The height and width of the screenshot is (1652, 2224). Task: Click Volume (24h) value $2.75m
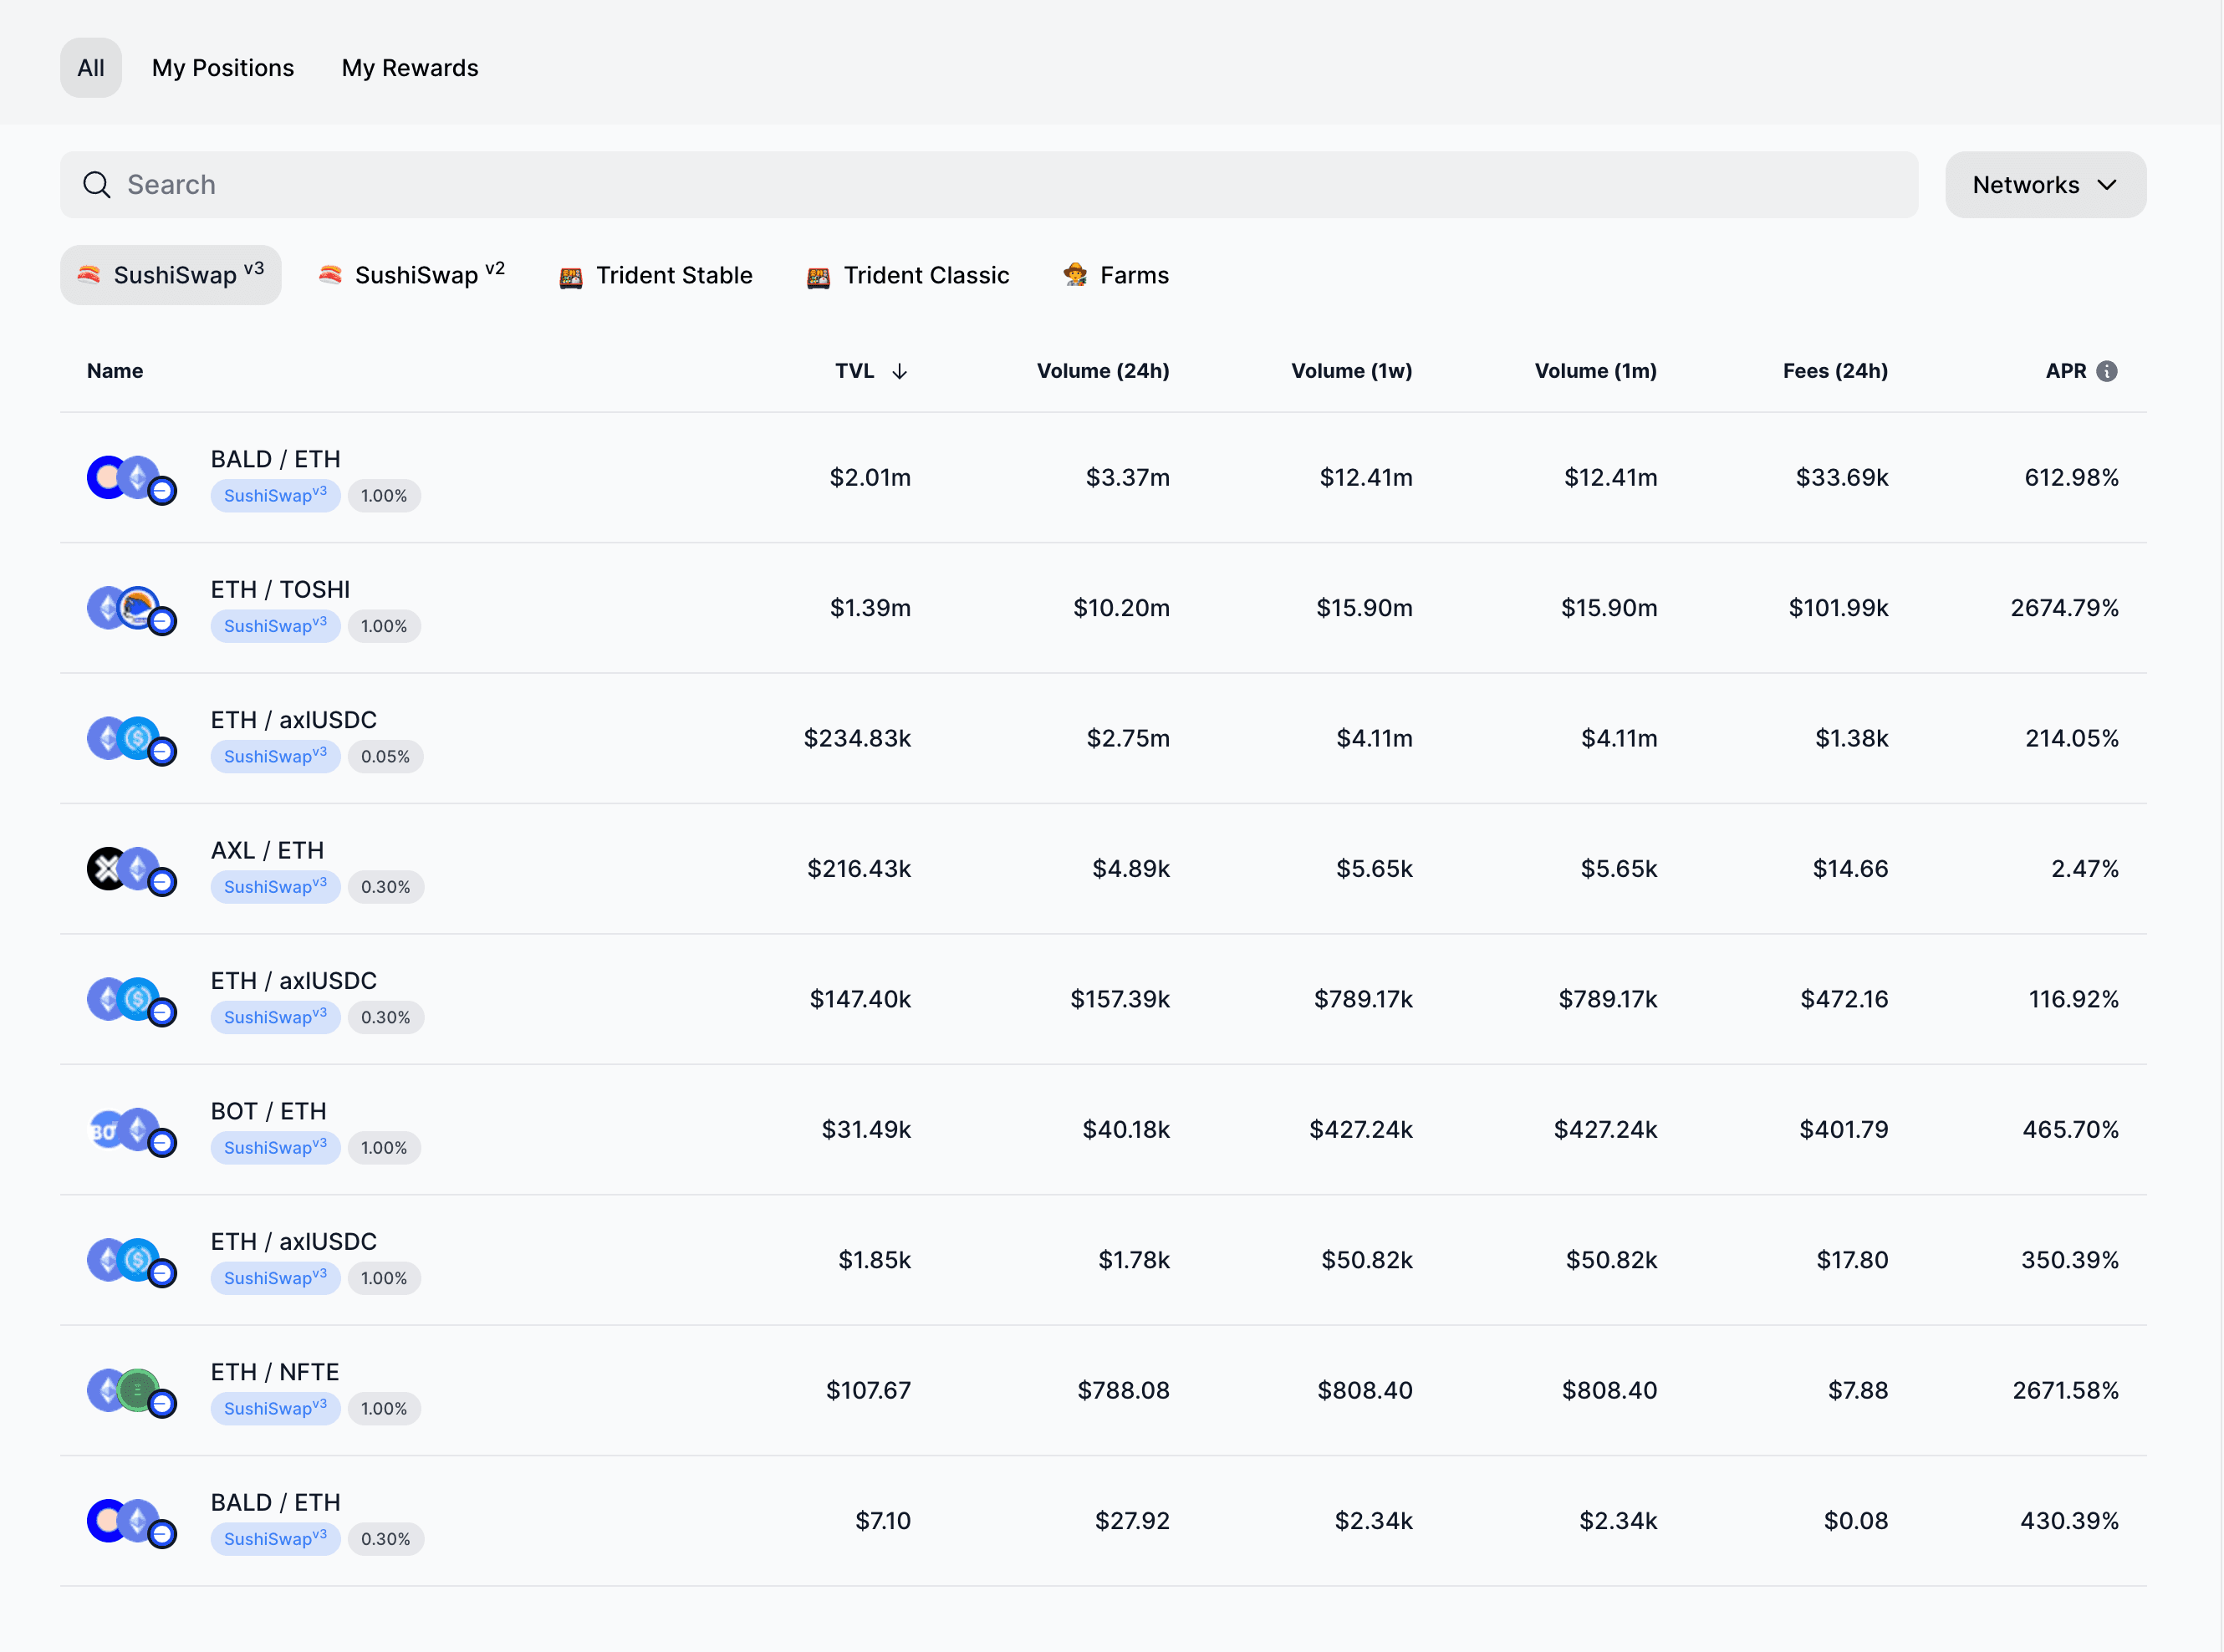pos(1128,739)
